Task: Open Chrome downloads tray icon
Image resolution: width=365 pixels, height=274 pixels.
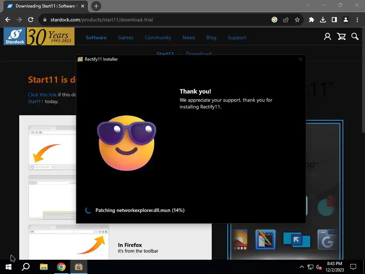Action: coord(323,20)
